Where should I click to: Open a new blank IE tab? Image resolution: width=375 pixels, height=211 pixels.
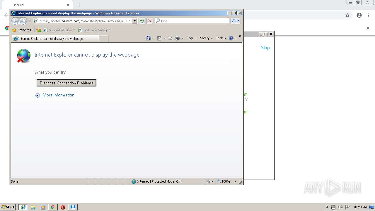tap(104, 38)
